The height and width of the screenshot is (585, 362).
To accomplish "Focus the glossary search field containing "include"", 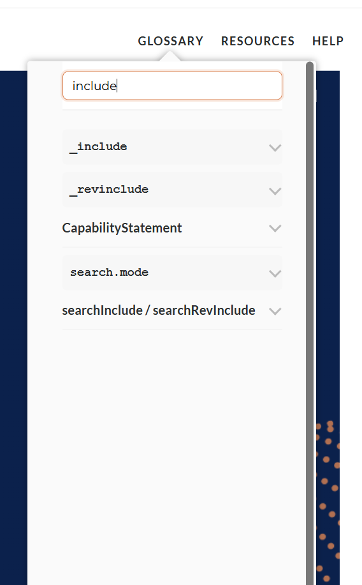I will coord(172,86).
